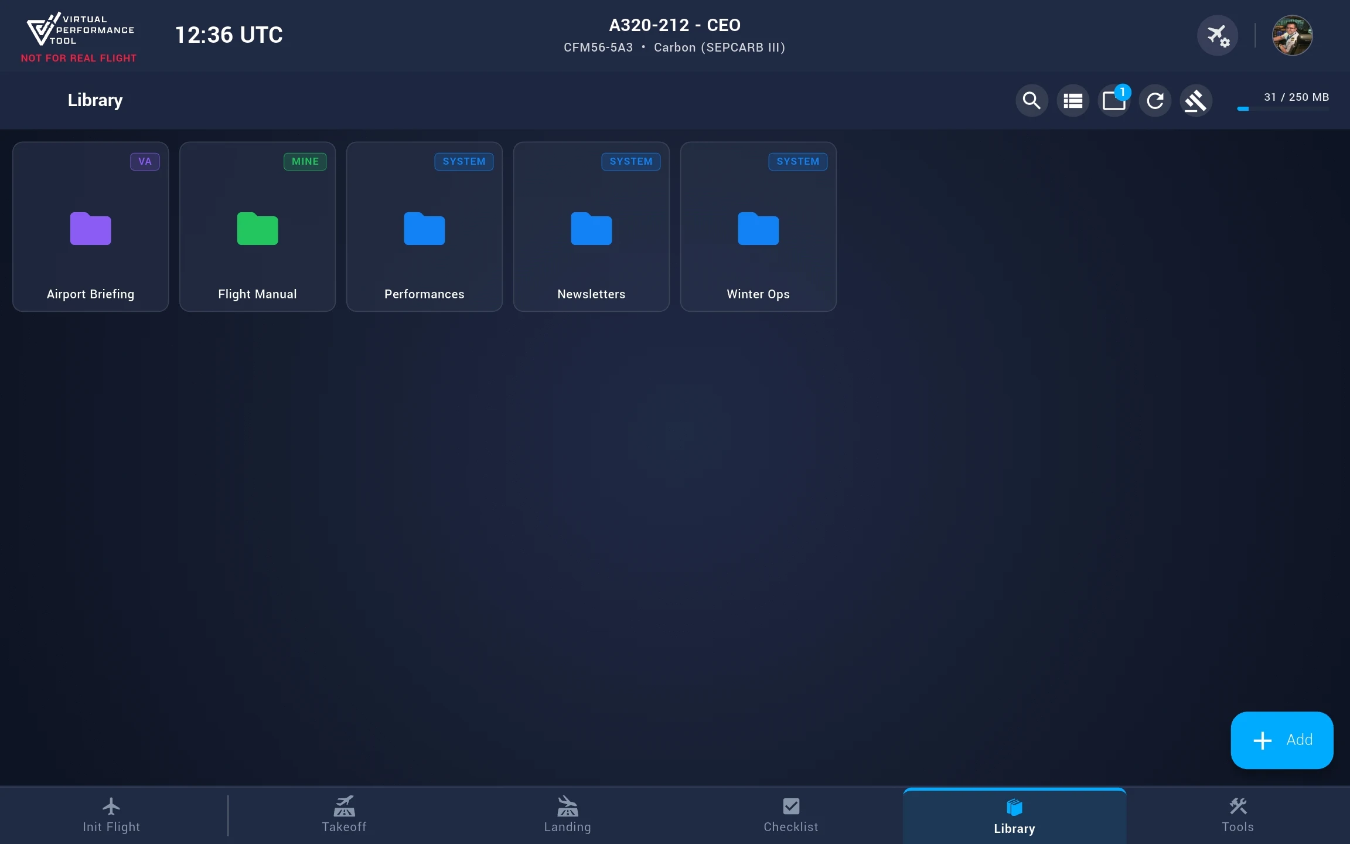Open the Winter Ops folder icon
1350x844 pixels.
point(758,229)
